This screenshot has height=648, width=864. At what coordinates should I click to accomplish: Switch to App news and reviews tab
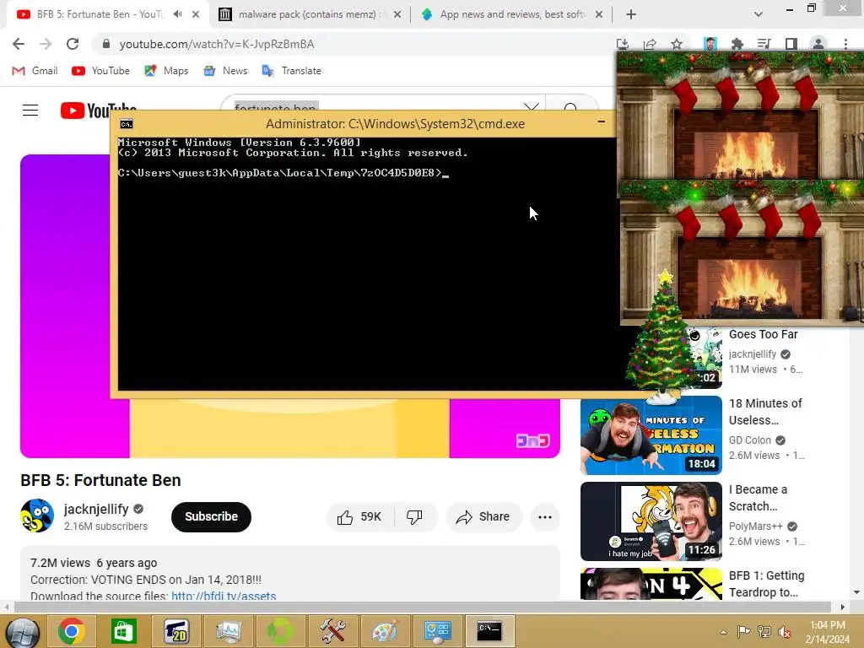[x=512, y=14]
